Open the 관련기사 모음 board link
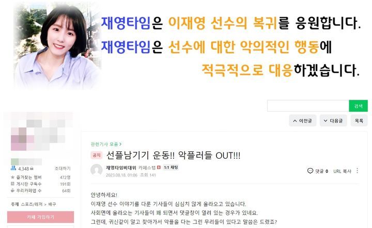The width and height of the screenshot is (372, 228). [x=106, y=144]
